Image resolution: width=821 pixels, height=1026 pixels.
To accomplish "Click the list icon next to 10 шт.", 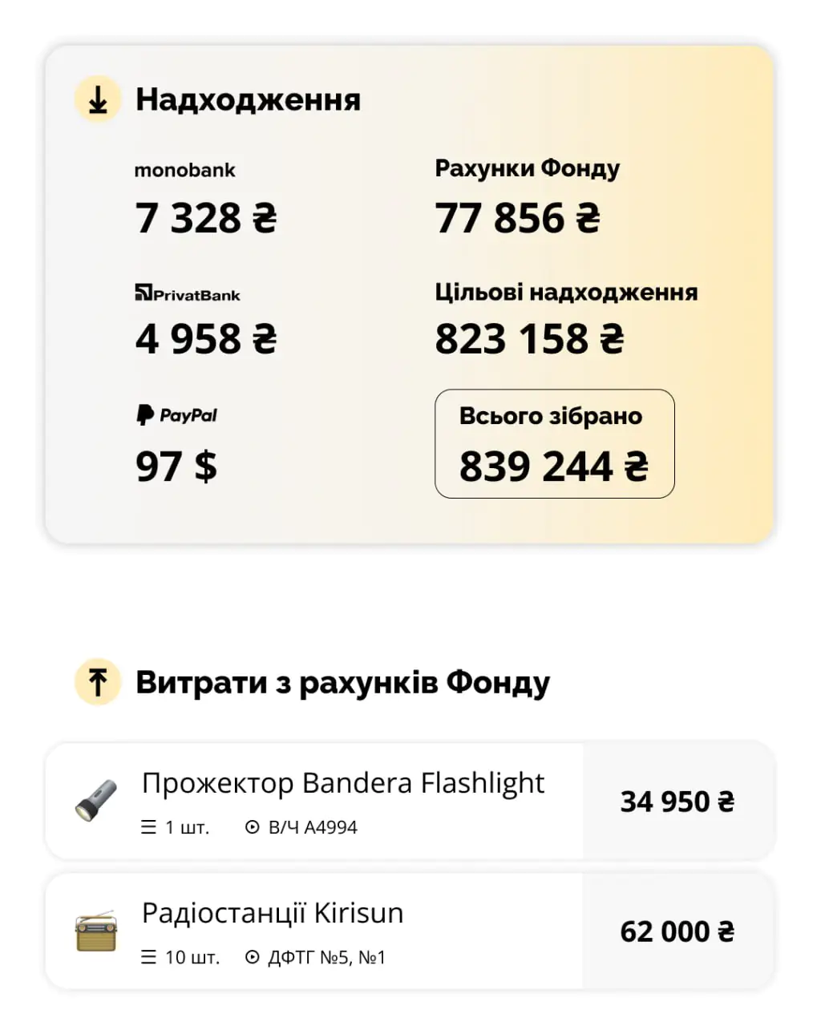I will [148, 957].
